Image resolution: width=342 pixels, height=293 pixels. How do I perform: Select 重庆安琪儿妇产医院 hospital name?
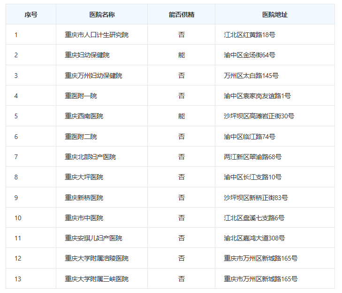point(93,238)
